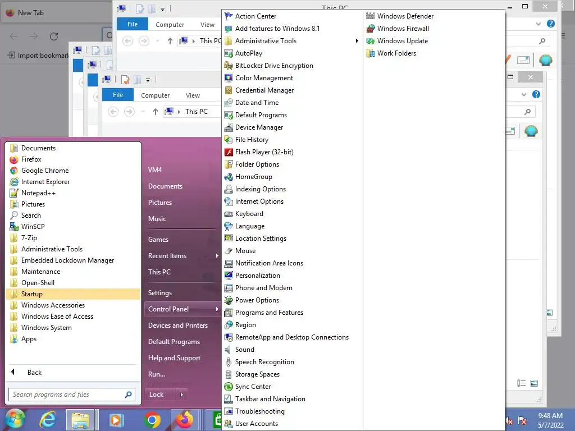The width and height of the screenshot is (575, 431).
Task: Click the Search programs and files box
Action: click(x=72, y=395)
